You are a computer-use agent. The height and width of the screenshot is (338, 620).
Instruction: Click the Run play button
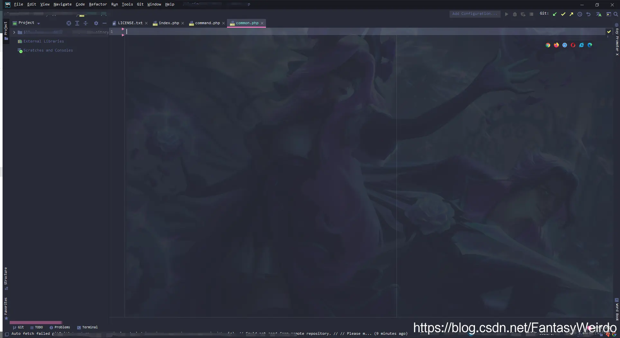[506, 14]
